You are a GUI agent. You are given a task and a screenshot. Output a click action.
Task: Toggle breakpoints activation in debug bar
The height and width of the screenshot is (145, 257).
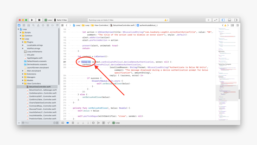(x=68, y=123)
